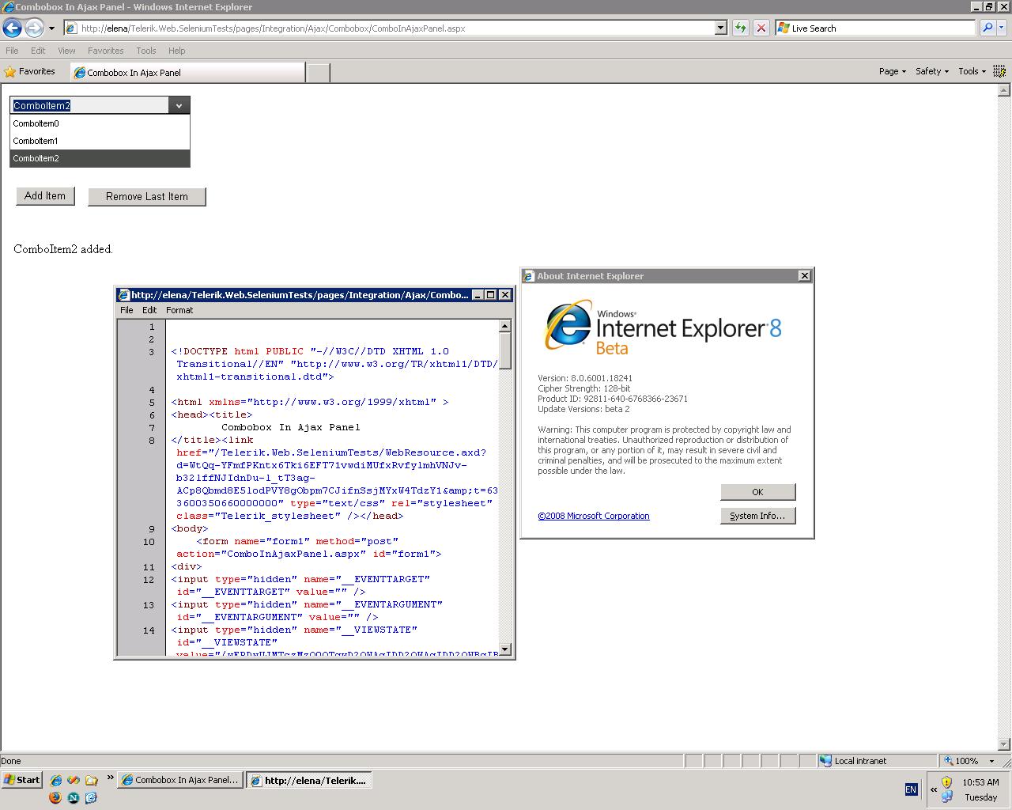Select ComboItem1 from the list
The image size is (1012, 810).
click(x=100, y=141)
